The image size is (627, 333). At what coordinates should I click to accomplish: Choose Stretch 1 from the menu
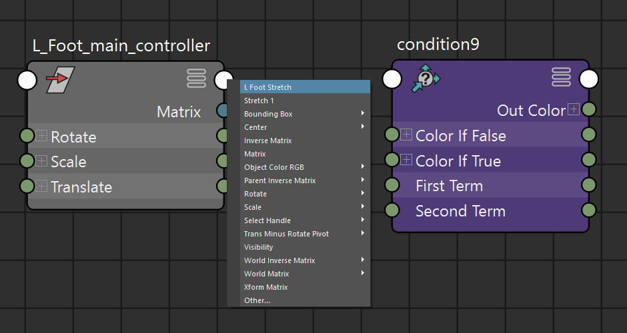tap(305, 101)
